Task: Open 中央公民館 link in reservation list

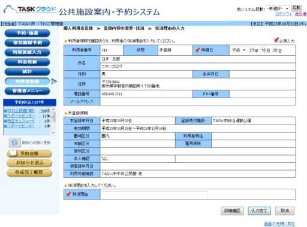Action: click(21, 111)
